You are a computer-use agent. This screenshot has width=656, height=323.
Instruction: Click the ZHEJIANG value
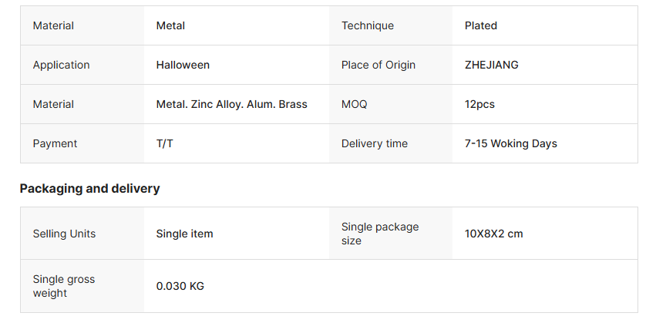coord(492,65)
